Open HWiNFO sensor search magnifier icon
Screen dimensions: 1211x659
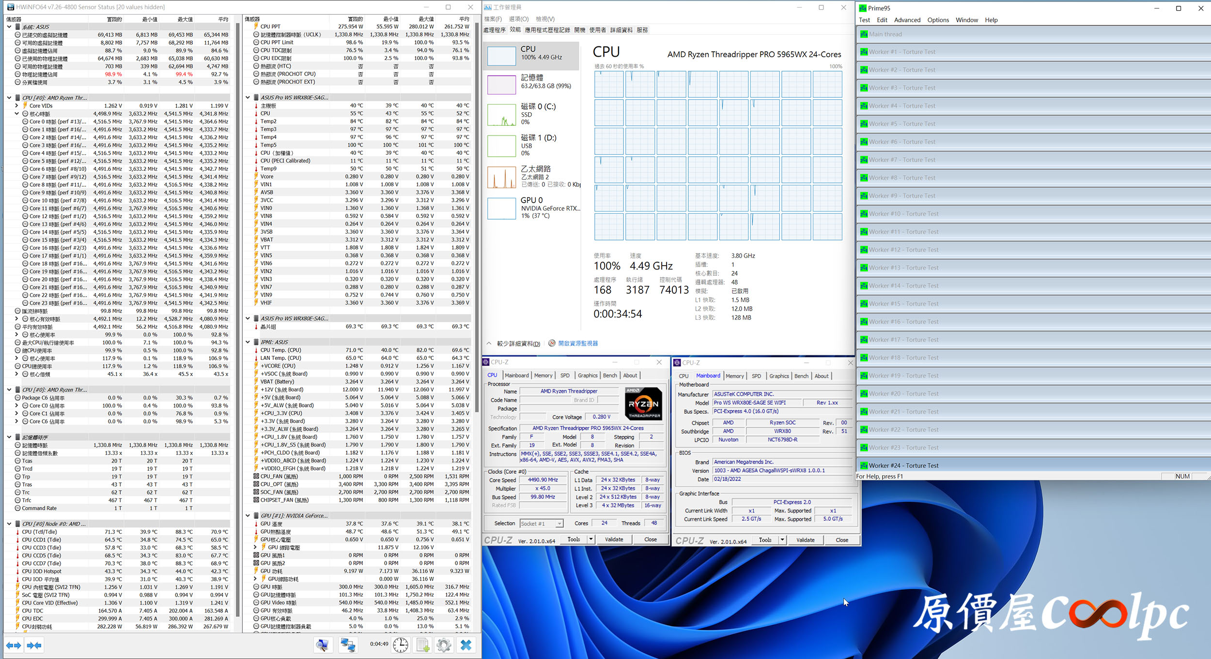click(322, 644)
